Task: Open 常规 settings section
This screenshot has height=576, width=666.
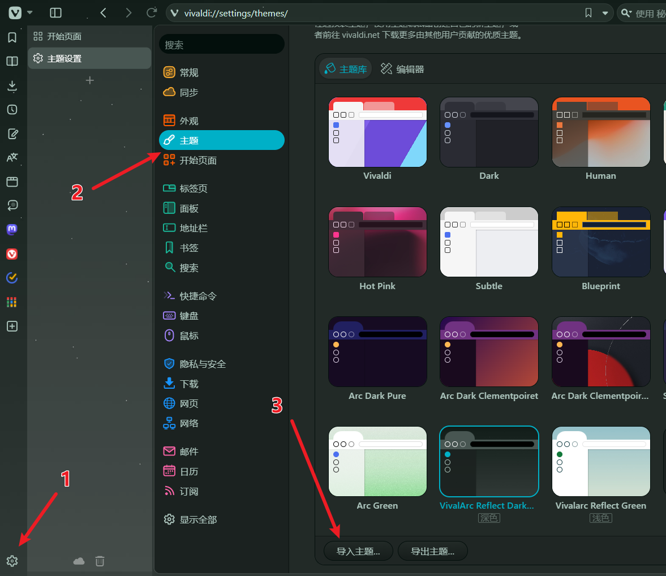Action: coord(222,72)
